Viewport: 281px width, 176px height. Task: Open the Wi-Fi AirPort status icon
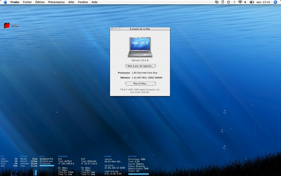tap(240, 2)
